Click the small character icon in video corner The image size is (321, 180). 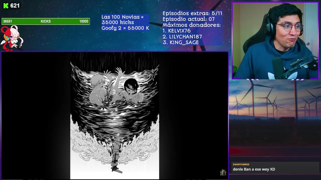[223, 172]
